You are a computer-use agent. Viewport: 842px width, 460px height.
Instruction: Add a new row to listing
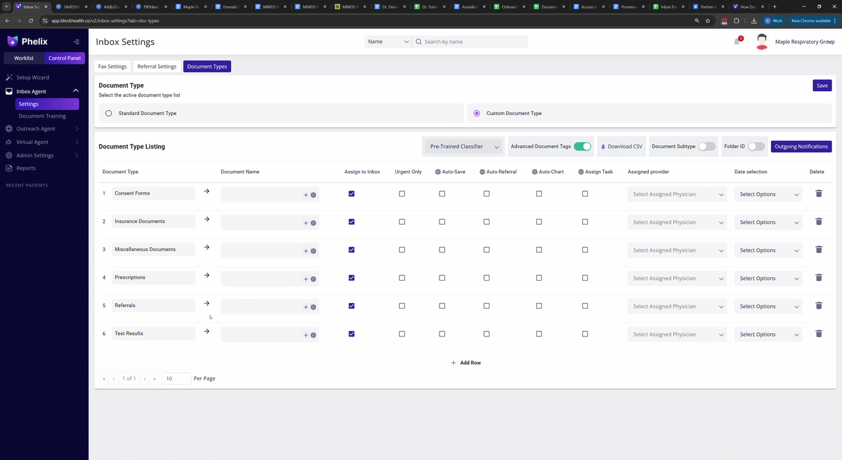click(466, 363)
